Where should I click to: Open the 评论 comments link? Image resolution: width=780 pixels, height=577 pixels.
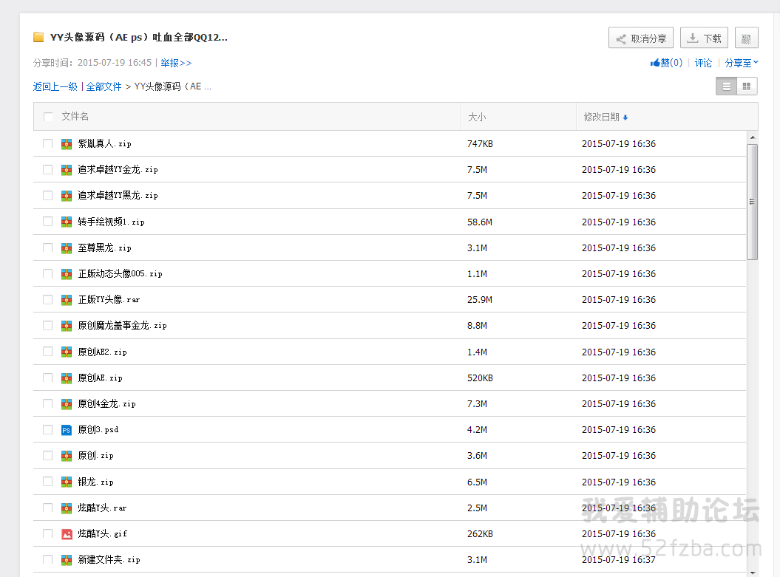[x=703, y=63]
